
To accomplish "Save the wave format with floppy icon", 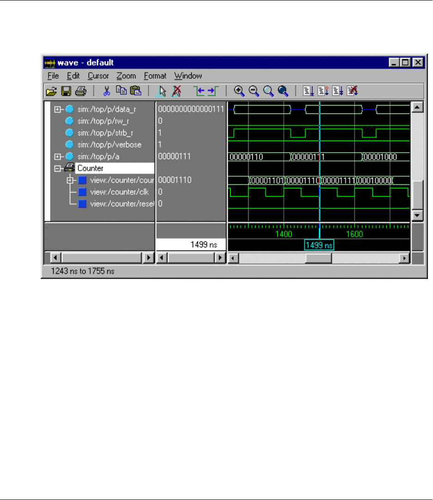I will [66, 92].
